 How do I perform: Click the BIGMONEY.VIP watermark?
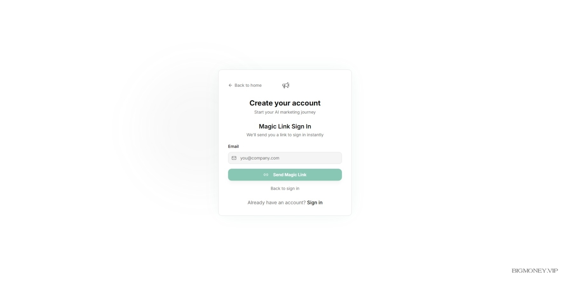(x=535, y=271)
